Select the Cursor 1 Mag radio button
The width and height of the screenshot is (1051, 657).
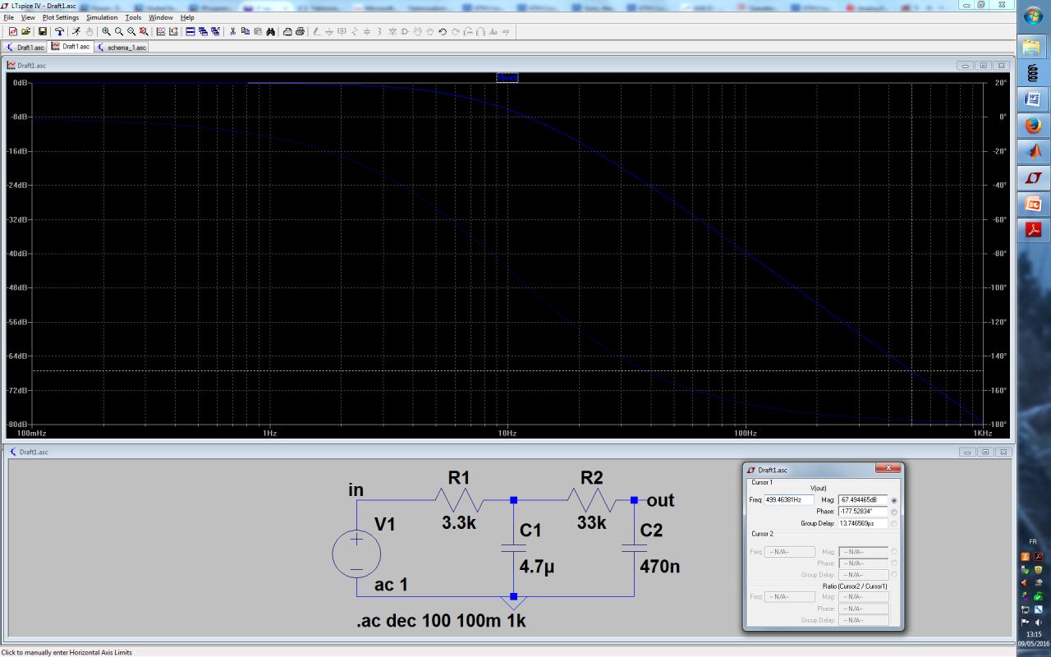coord(894,500)
